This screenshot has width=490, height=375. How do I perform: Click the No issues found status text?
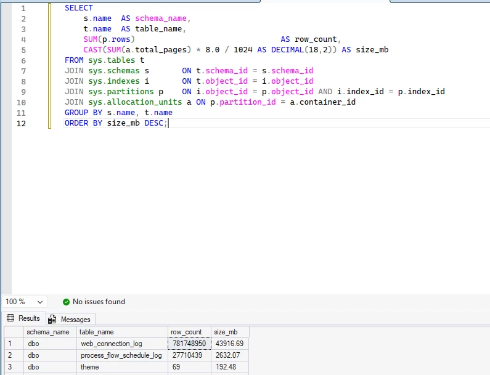pos(99,302)
